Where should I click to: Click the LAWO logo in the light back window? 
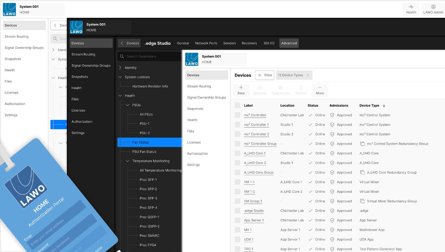[x=9, y=9]
